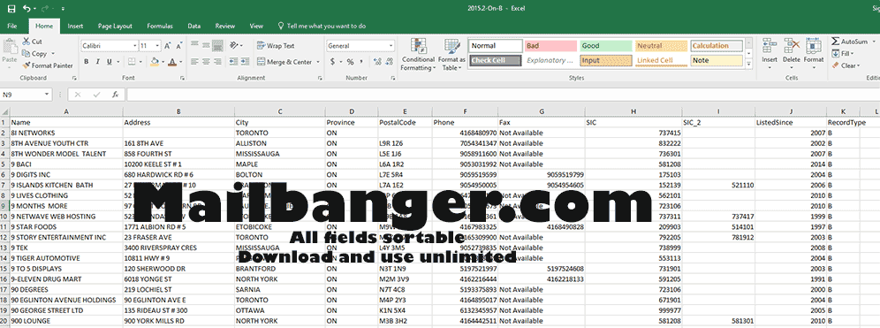Click into the formula bar field
The width and height of the screenshot is (880, 328).
click(503, 95)
